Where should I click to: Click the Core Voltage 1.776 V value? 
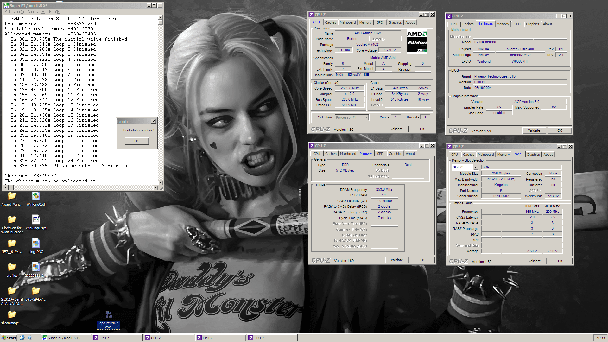click(x=389, y=50)
